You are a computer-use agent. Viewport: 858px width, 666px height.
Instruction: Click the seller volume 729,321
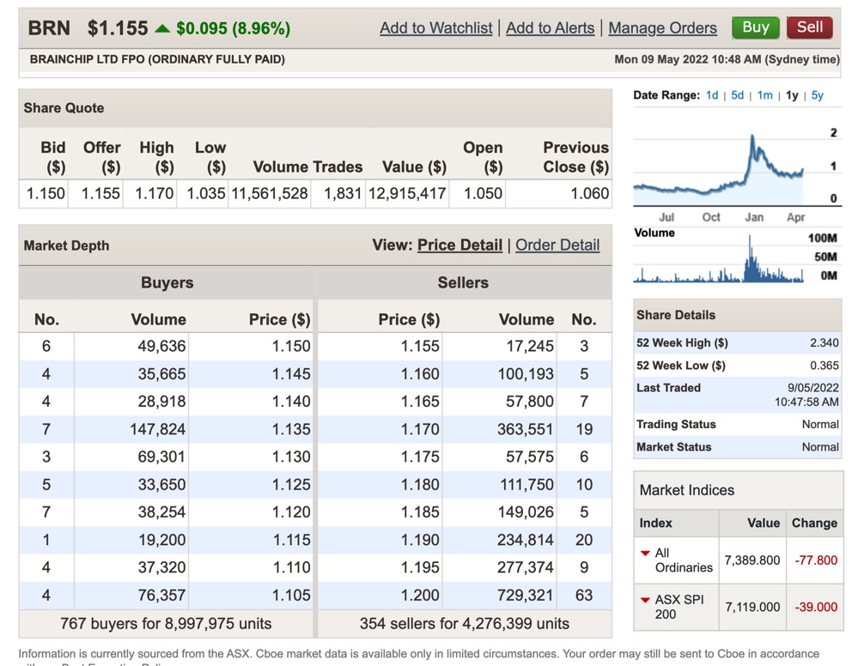(x=526, y=595)
